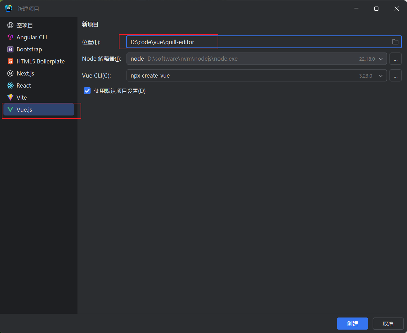Select HTML5 Boilerplate project type
This screenshot has width=407, height=333.
click(x=39, y=61)
